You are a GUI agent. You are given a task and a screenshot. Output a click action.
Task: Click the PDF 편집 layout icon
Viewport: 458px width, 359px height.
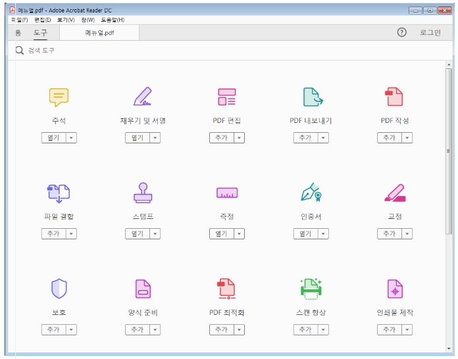point(227,97)
